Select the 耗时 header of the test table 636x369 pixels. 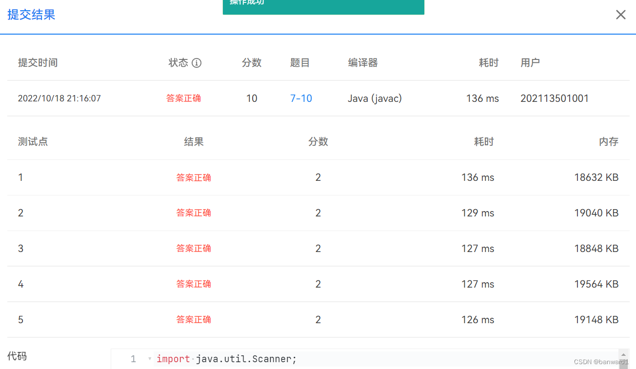483,141
